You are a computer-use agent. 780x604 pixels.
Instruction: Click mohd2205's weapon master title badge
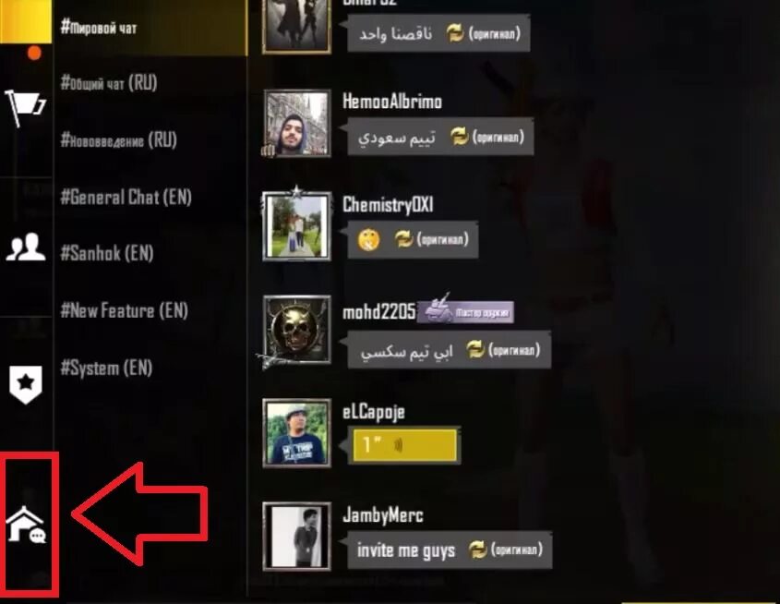pyautogui.click(x=465, y=311)
